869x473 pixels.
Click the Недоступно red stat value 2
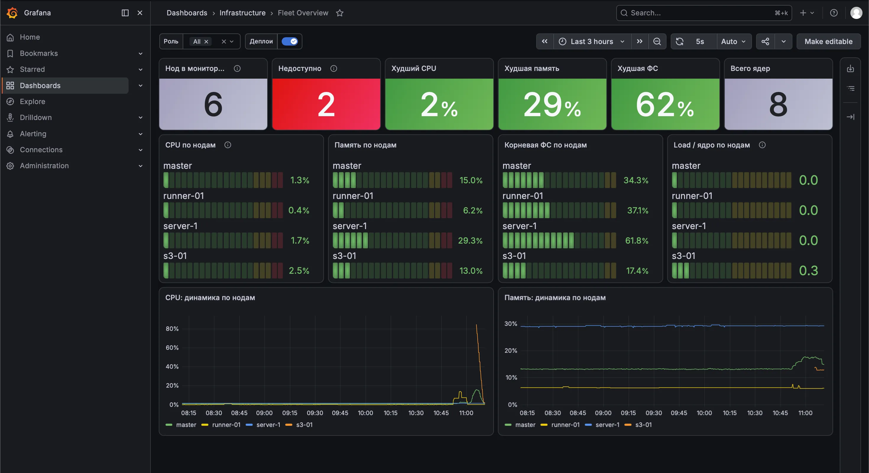coord(326,105)
